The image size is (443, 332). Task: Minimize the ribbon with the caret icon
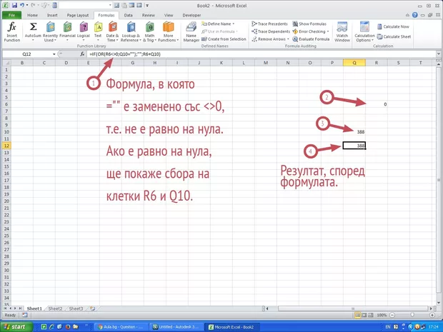[407, 15]
